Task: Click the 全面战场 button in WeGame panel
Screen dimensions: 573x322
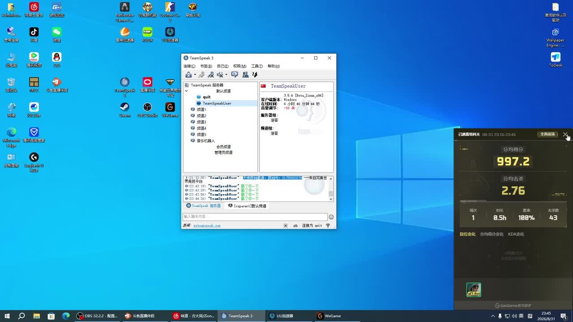Action: pos(547,134)
